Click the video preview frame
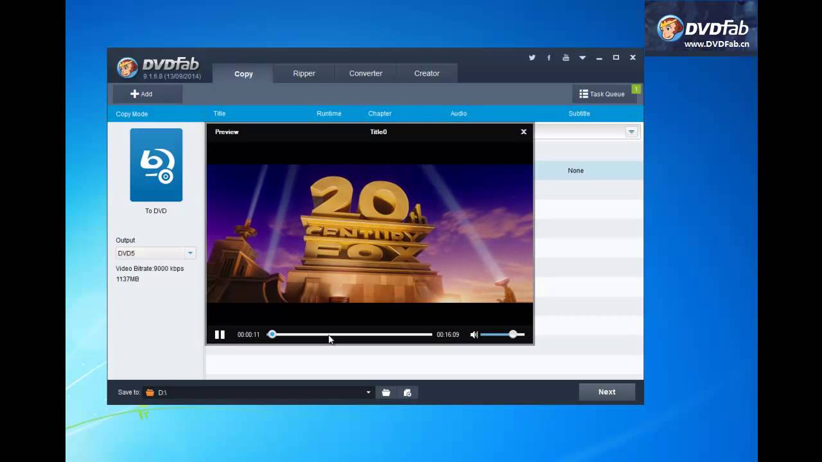Image resolution: width=822 pixels, height=462 pixels. (370, 234)
